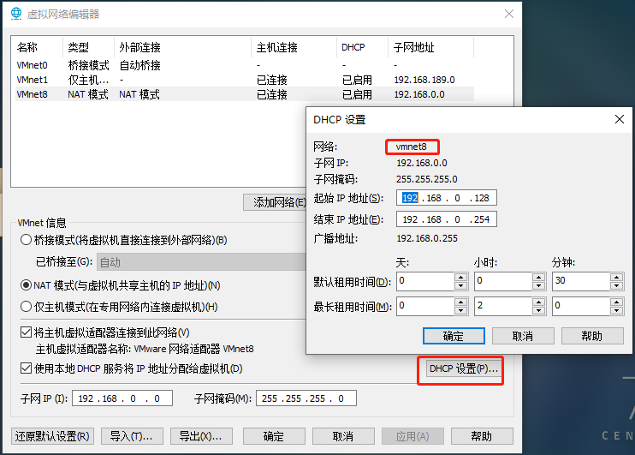Increase 最长租用时间 days value
The image size is (635, 455).
click(460, 302)
